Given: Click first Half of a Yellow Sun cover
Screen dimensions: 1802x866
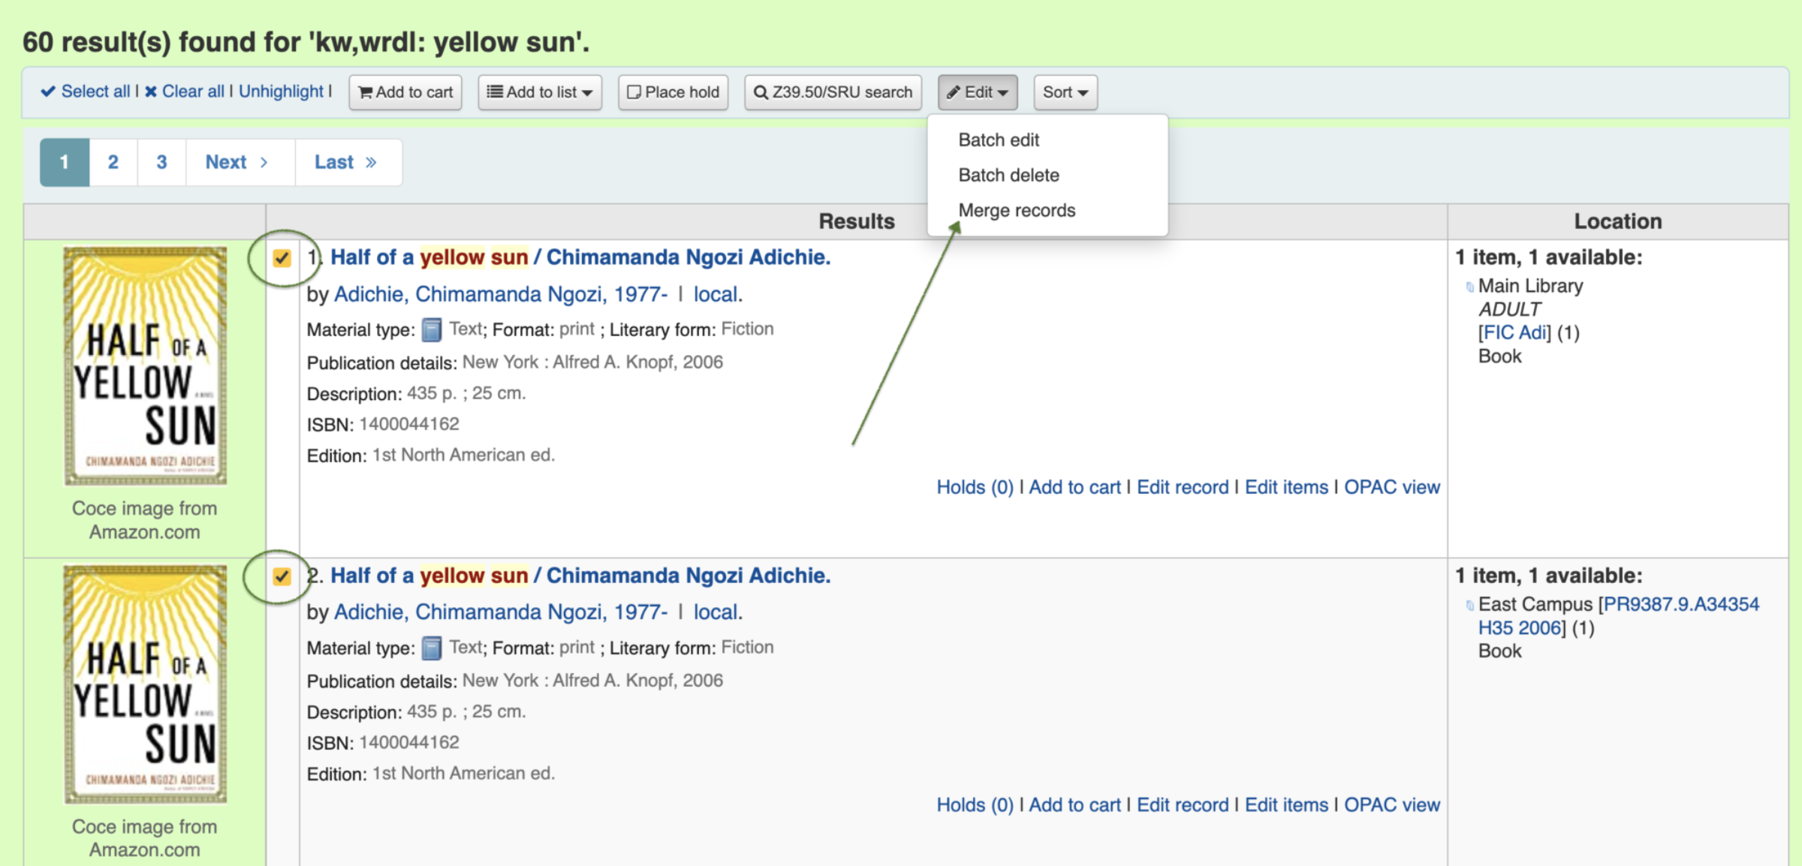Looking at the screenshot, I should click(x=145, y=366).
